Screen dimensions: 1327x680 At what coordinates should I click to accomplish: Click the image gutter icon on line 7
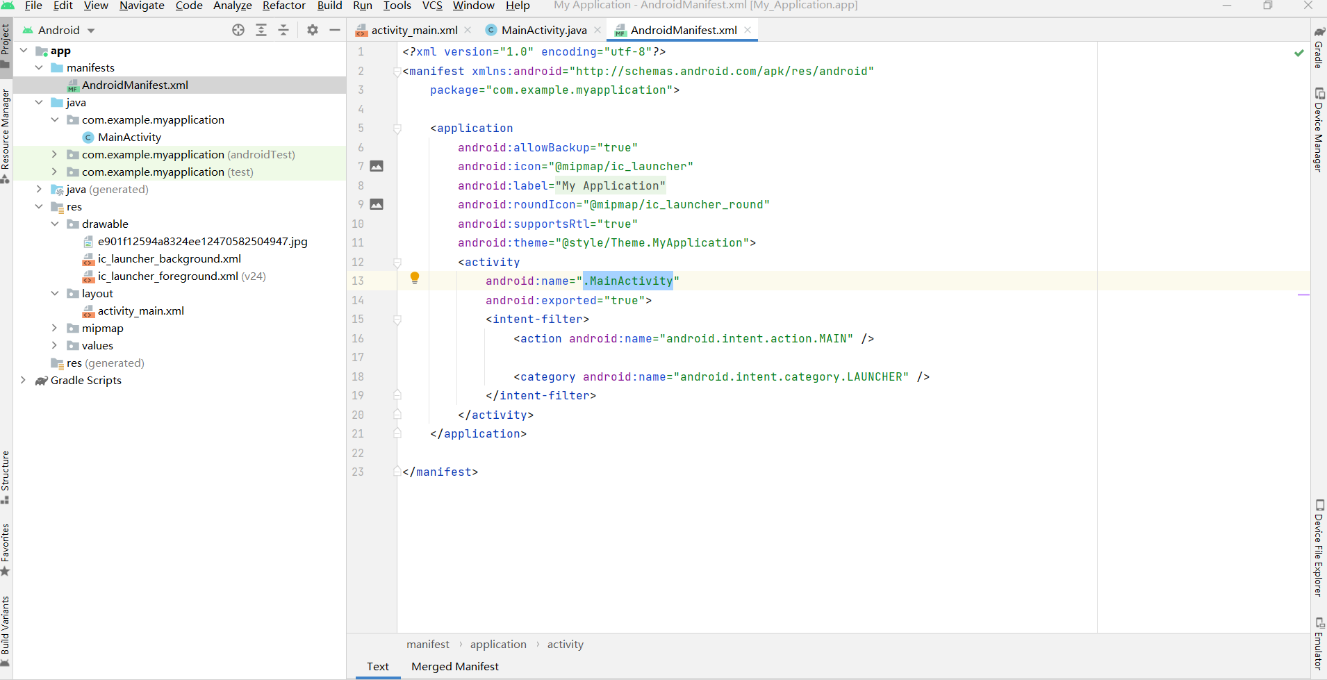(x=377, y=166)
